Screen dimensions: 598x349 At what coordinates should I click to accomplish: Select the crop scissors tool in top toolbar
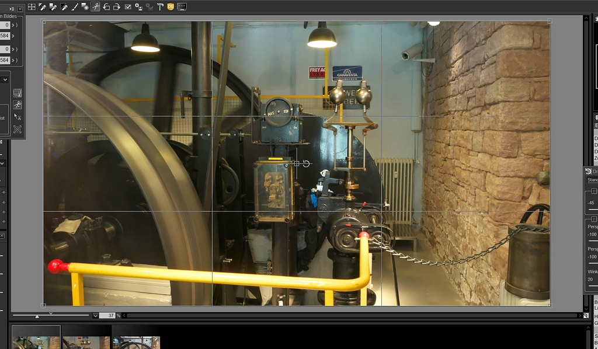tap(95, 6)
